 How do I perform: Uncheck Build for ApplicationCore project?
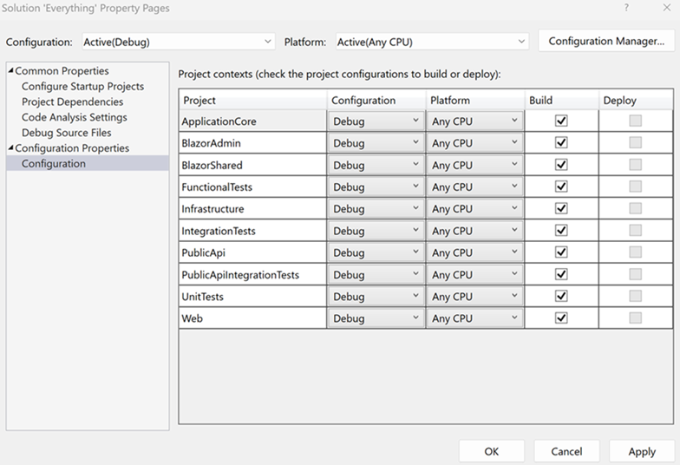tap(561, 121)
